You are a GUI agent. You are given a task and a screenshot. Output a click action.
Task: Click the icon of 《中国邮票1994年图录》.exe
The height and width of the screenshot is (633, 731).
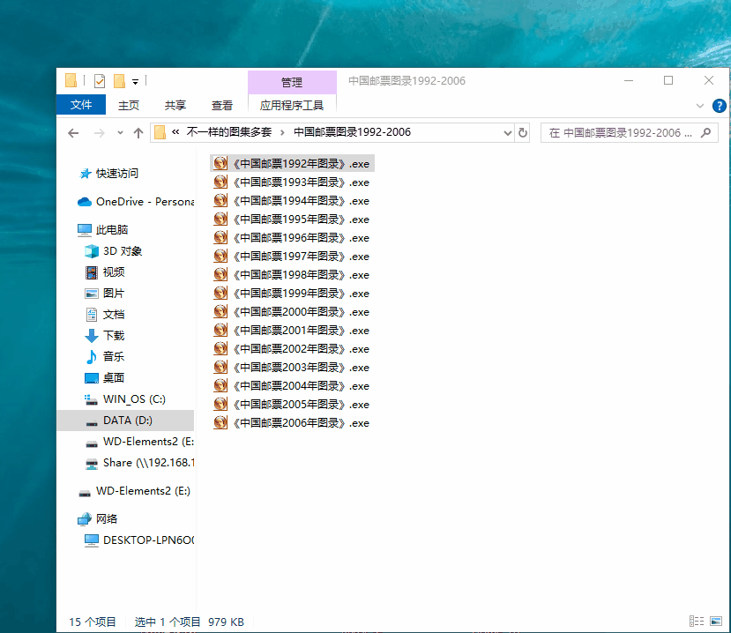click(220, 200)
